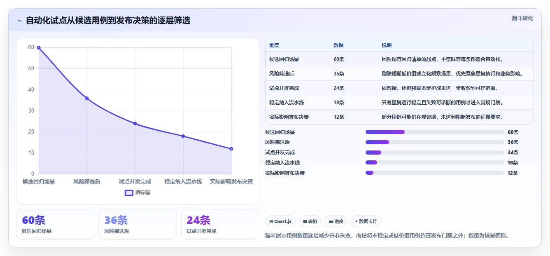Click the 漏斗转化 badge in the header
Screen dimensions: 550x256
coord(522,18)
